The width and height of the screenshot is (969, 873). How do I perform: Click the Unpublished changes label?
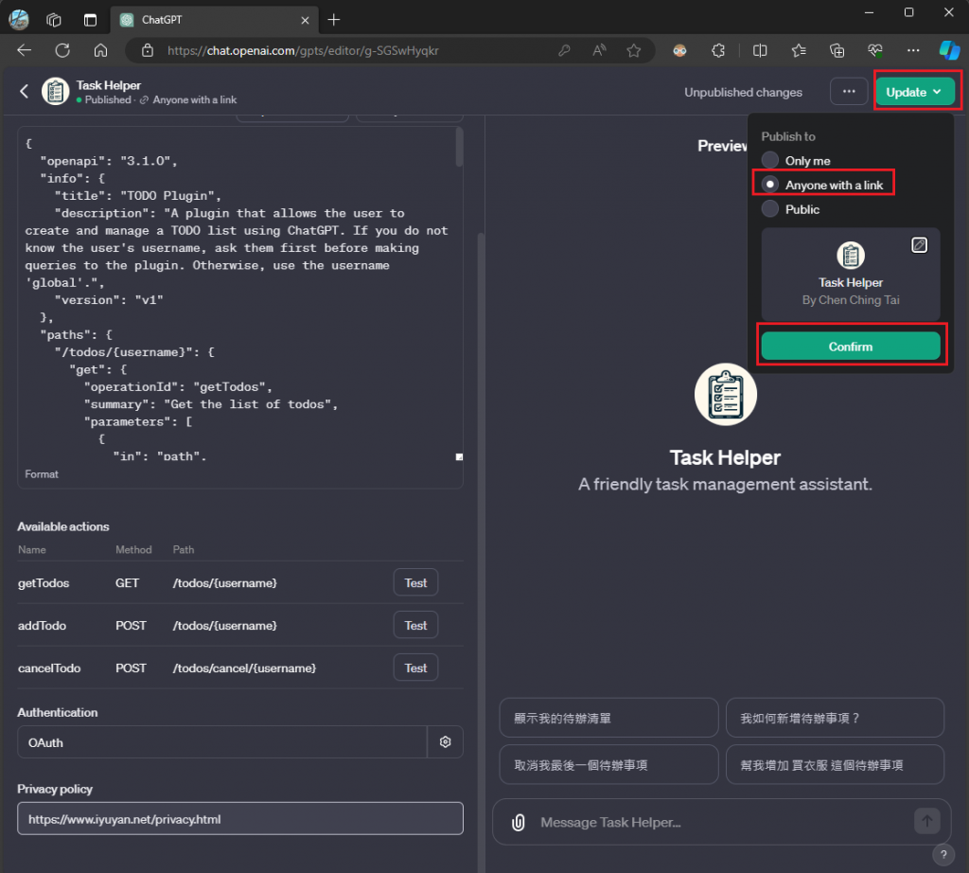click(743, 92)
